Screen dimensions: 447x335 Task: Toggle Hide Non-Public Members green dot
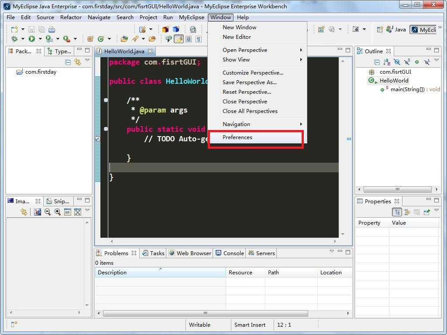(x=417, y=62)
